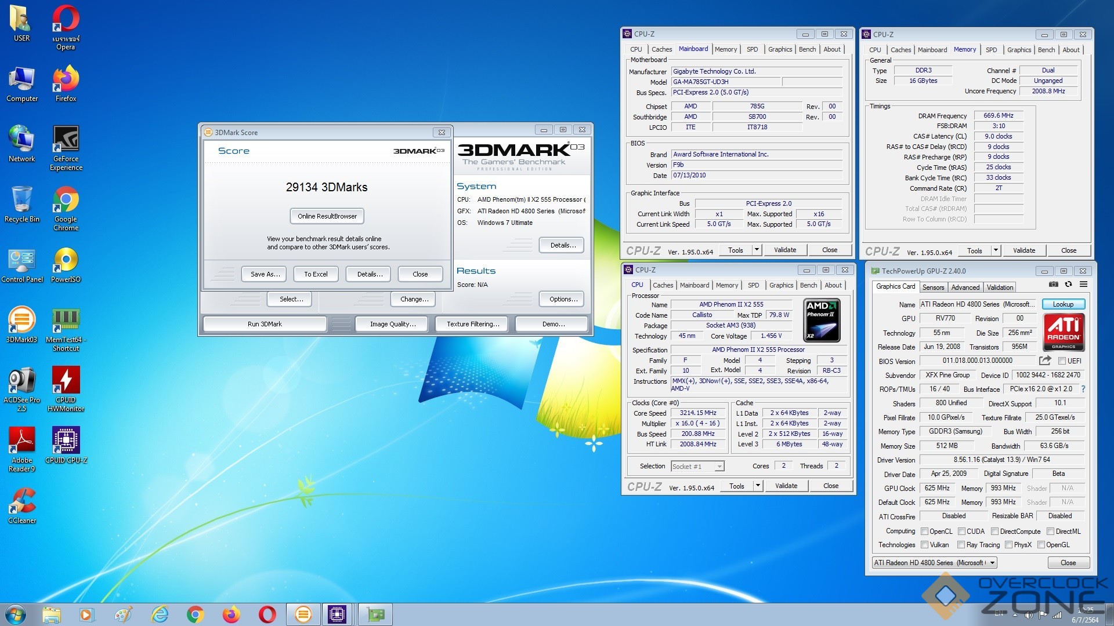Open the Socket #1 selection dropdown
Image resolution: width=1114 pixels, height=626 pixels.
tap(719, 467)
